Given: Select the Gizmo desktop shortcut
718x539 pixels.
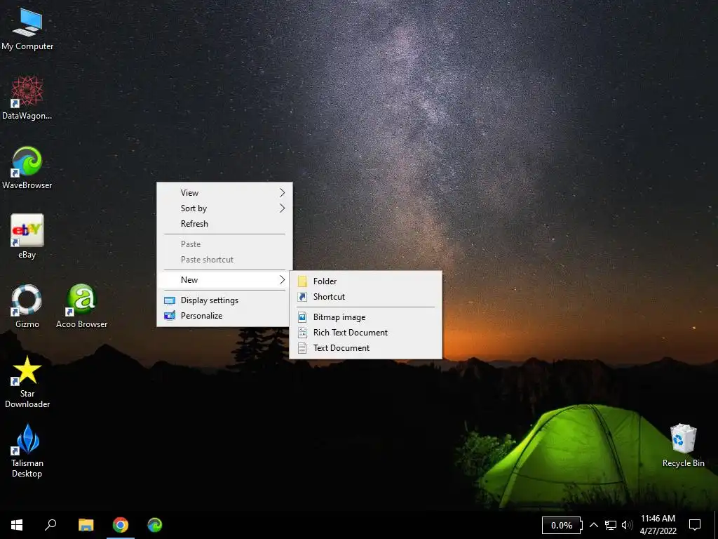Looking at the screenshot, I should pyautogui.click(x=27, y=306).
